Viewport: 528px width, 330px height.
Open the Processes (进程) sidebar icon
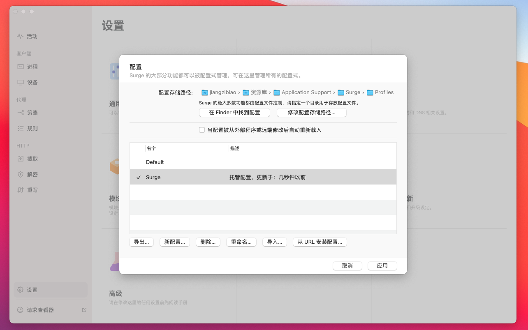[20, 67]
